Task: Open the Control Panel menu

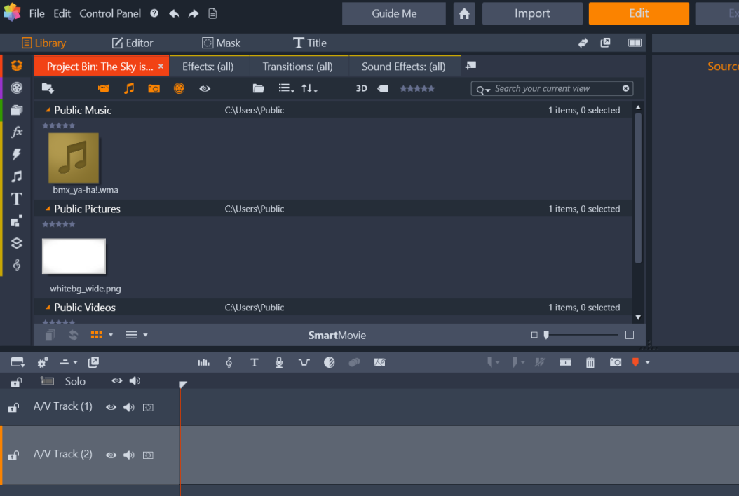Action: pyautogui.click(x=110, y=13)
